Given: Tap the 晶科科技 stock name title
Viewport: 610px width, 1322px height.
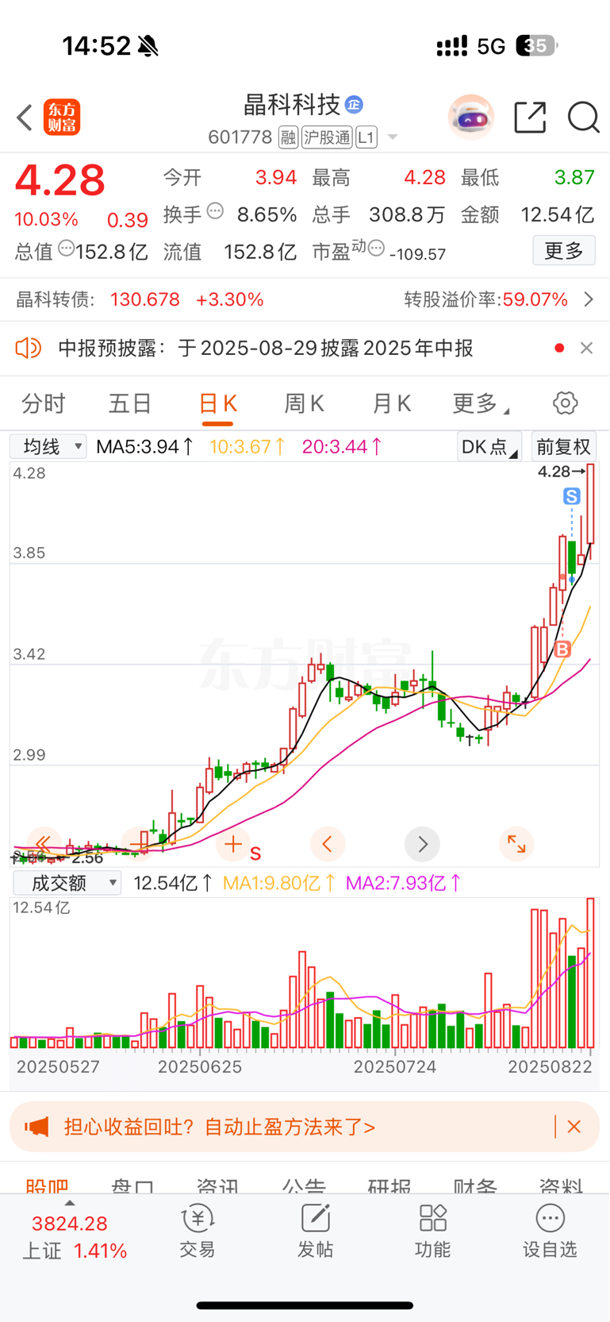Looking at the screenshot, I should point(292,104).
